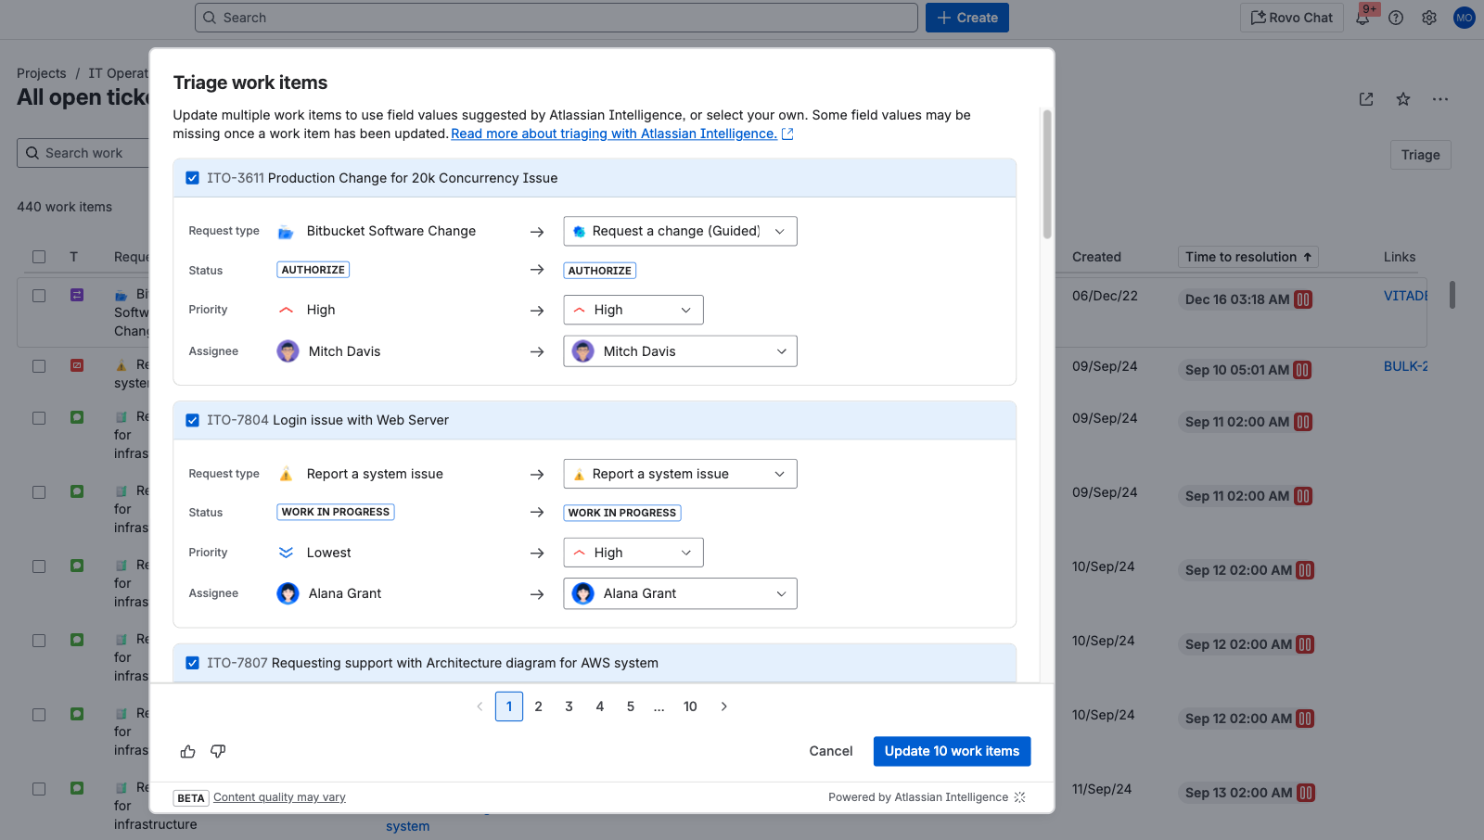Go to page 3 of triage list
The image size is (1484, 840).
(x=569, y=706)
